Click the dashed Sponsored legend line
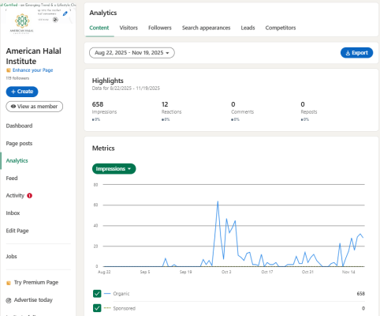 click(x=107, y=308)
